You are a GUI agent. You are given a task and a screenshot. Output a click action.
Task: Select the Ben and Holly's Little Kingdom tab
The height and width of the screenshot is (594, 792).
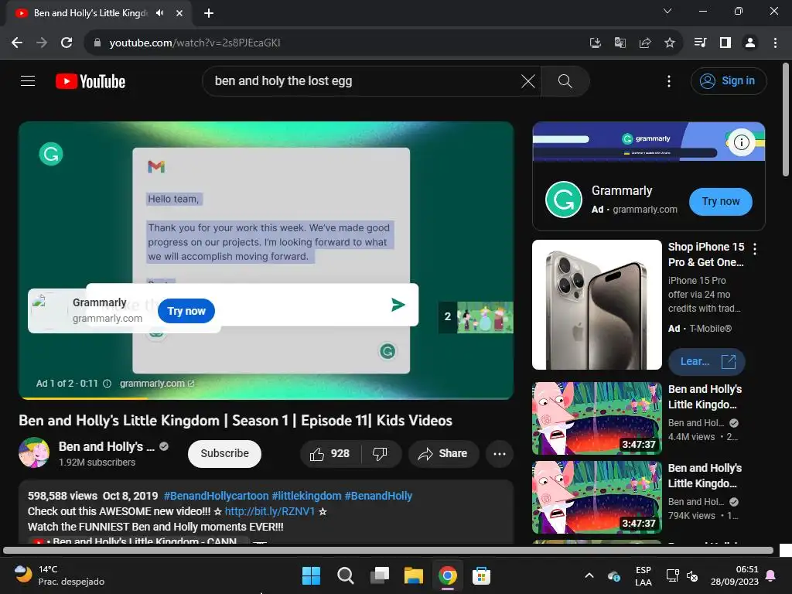(x=90, y=13)
